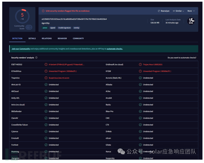Open the Similar dropdown
The image size is (204, 163).
tap(178, 11)
